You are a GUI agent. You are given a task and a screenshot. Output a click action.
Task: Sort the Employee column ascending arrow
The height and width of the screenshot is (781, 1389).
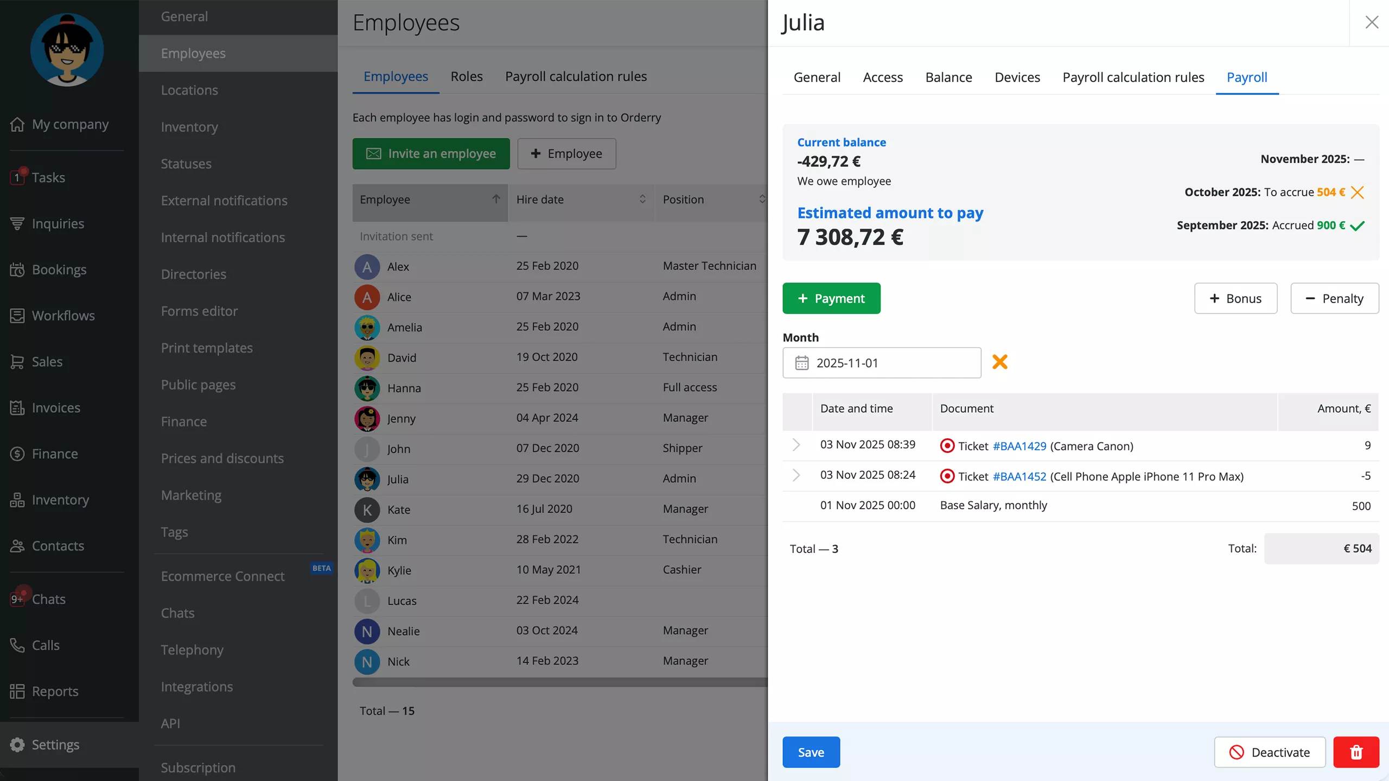[x=495, y=199]
